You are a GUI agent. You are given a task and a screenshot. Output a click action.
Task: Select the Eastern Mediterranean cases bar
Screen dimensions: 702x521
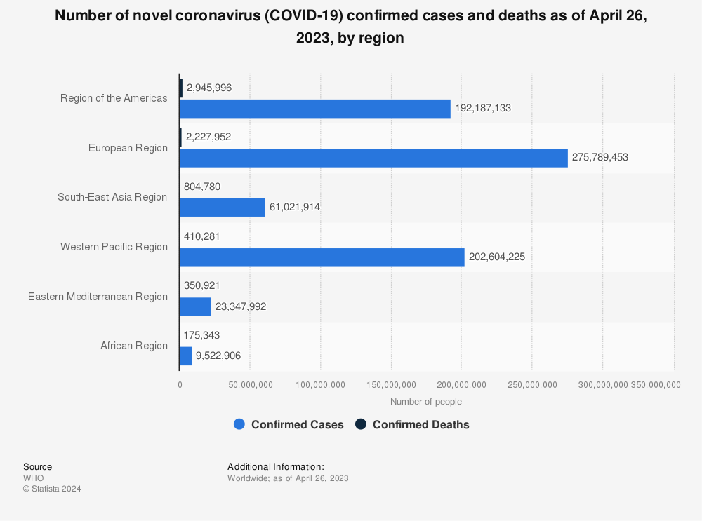[195, 307]
